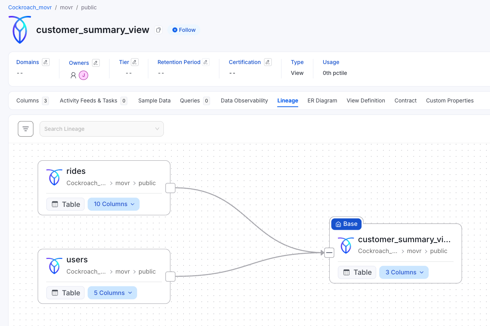Copy the customer_summary_view name

[x=158, y=30]
